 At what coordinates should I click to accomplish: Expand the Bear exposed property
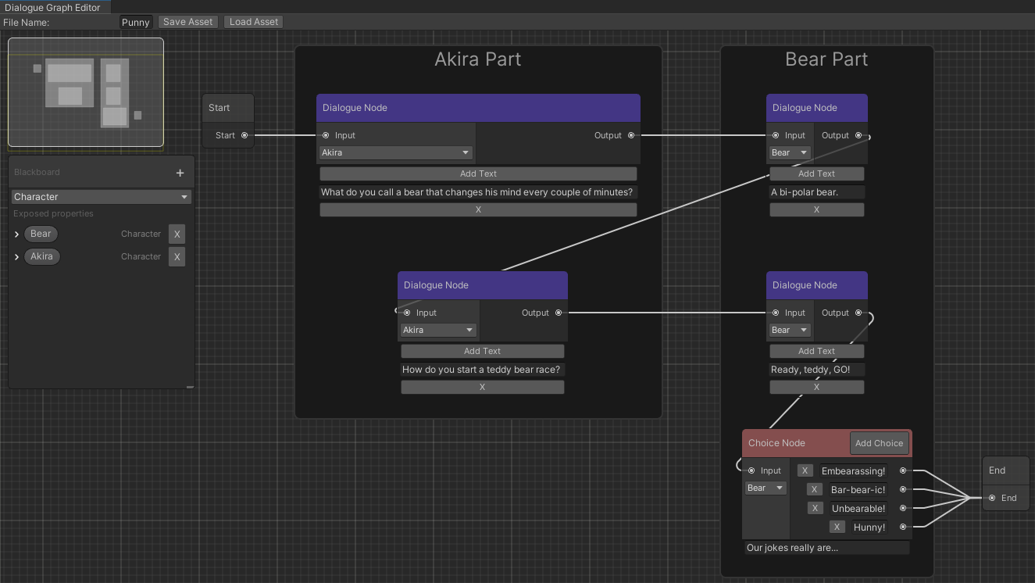16,233
